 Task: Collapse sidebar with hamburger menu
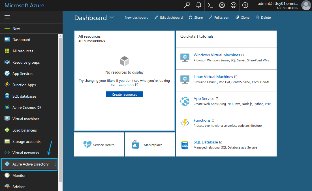click(7, 17)
